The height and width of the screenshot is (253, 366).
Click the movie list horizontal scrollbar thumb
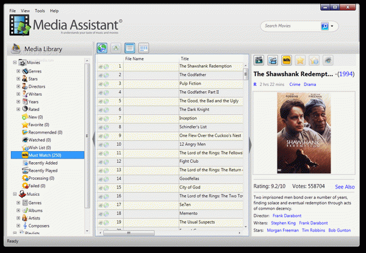click(x=129, y=233)
